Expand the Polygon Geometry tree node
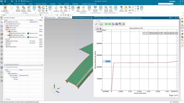 coord(5,26)
